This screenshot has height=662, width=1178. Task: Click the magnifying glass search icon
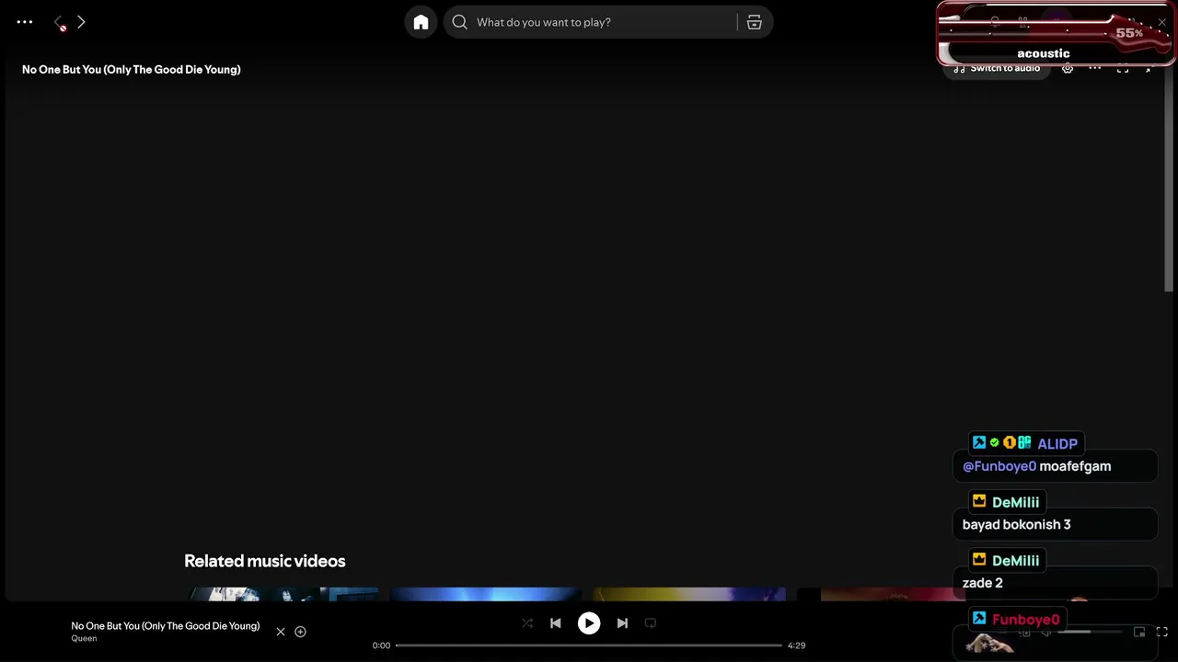coord(460,22)
